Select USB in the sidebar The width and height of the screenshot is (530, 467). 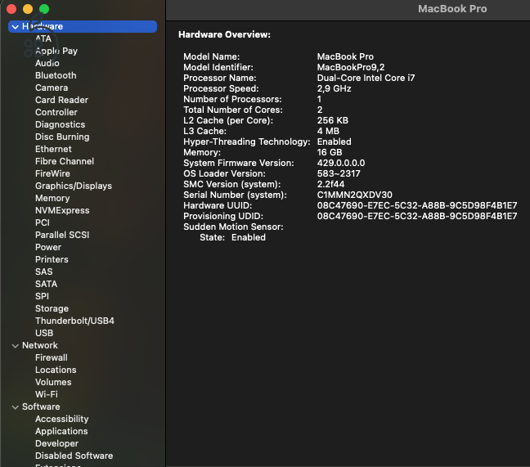click(44, 333)
